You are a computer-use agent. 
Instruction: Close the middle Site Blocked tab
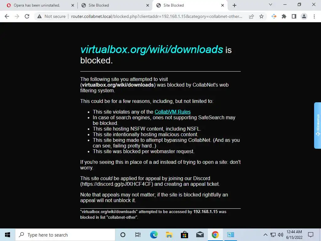click(148, 6)
